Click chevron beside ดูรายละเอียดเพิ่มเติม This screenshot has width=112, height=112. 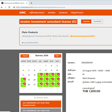click(23, 43)
